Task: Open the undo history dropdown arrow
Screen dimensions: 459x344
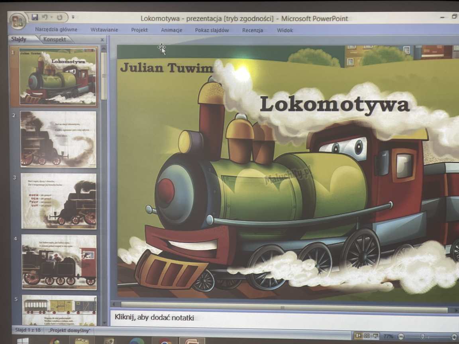Action: coord(51,18)
